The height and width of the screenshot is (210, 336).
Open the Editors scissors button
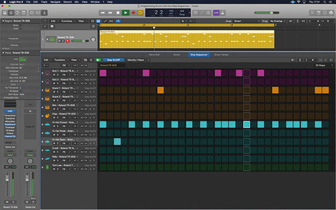[x=44, y=13]
